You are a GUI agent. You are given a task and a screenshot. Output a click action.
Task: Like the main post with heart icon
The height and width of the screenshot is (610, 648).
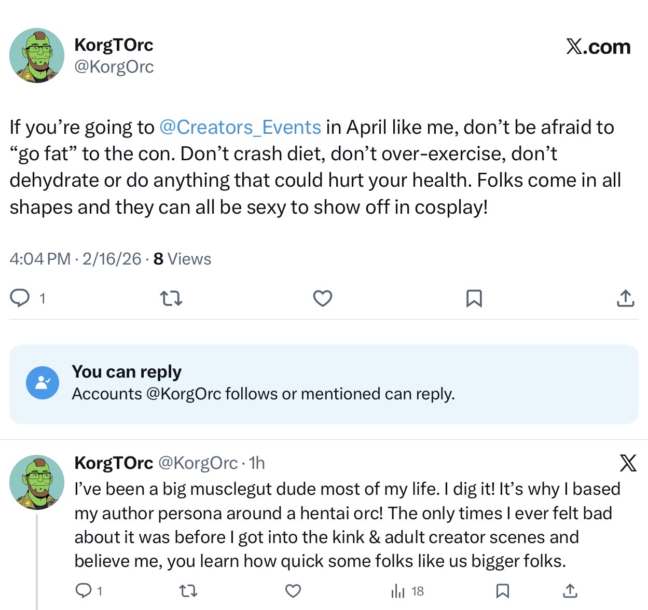pos(322,298)
